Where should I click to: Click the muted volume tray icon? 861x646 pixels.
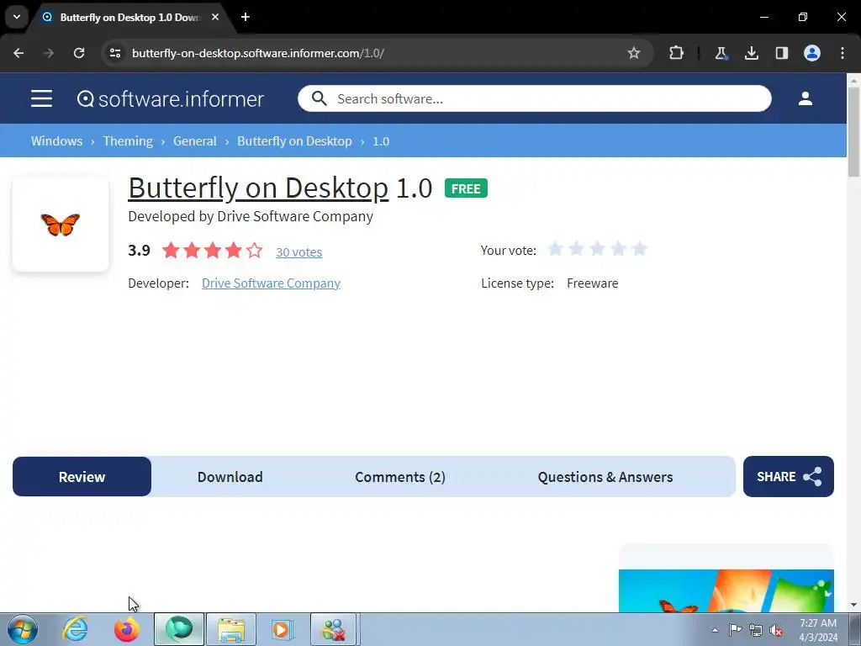pos(776,630)
